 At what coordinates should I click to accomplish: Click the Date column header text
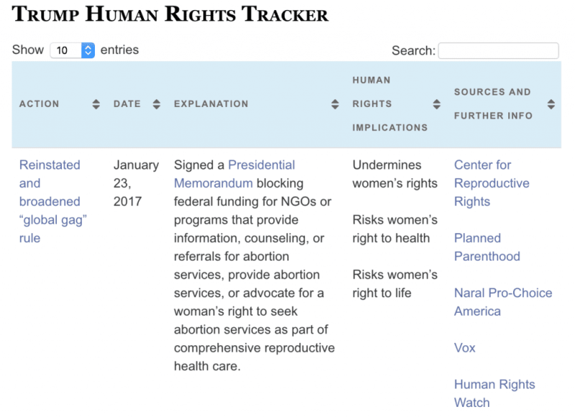(x=127, y=104)
